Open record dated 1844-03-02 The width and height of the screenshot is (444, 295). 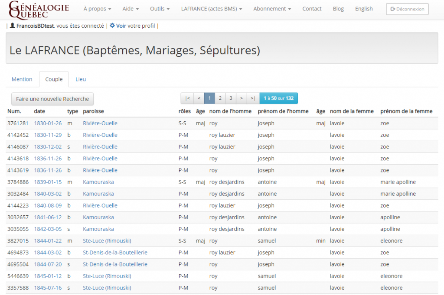[48, 253]
